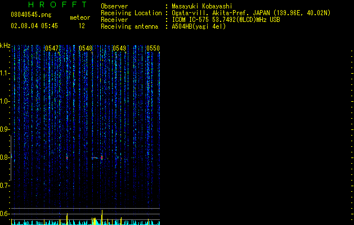Viewport: 354px width, 225px height.
Task: Click the 0549 time marker
Action: 119,48
